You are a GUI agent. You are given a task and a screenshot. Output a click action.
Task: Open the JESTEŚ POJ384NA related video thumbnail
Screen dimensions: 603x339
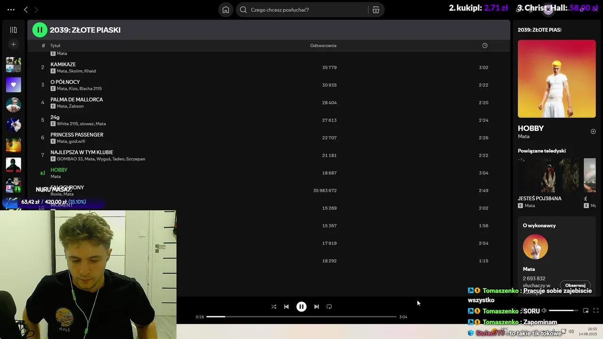click(549, 175)
